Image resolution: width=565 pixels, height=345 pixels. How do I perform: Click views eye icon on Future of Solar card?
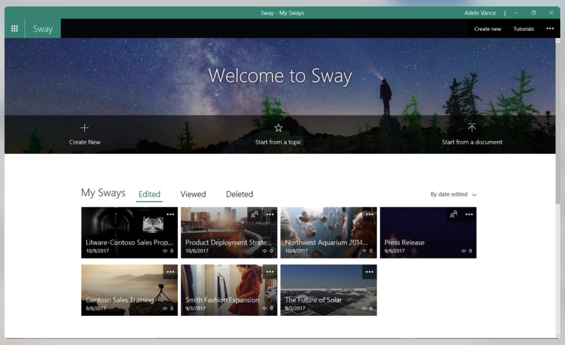pyautogui.click(x=364, y=309)
